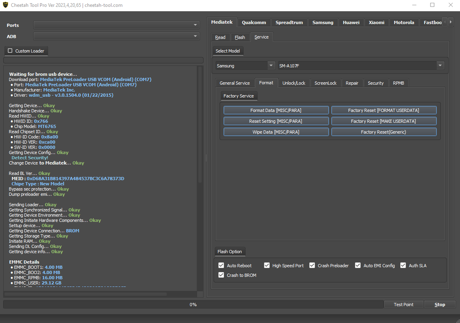Open the Unlock/Lock tab

click(x=293, y=83)
